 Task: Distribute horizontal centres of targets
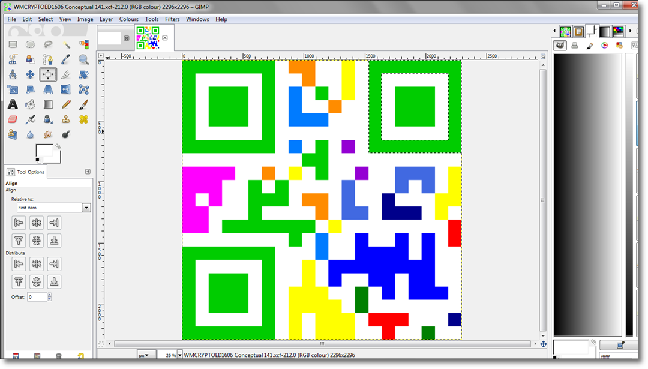point(37,263)
